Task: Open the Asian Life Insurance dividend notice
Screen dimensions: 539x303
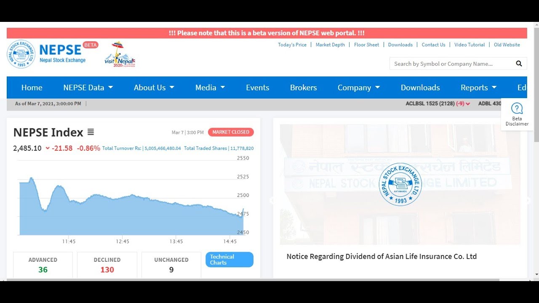Action: 382,256
